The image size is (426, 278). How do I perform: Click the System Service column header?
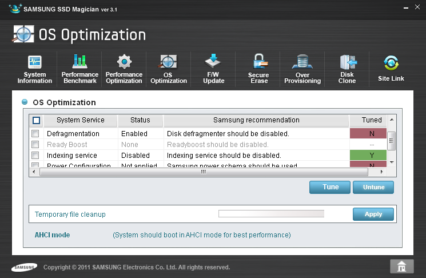81,120
